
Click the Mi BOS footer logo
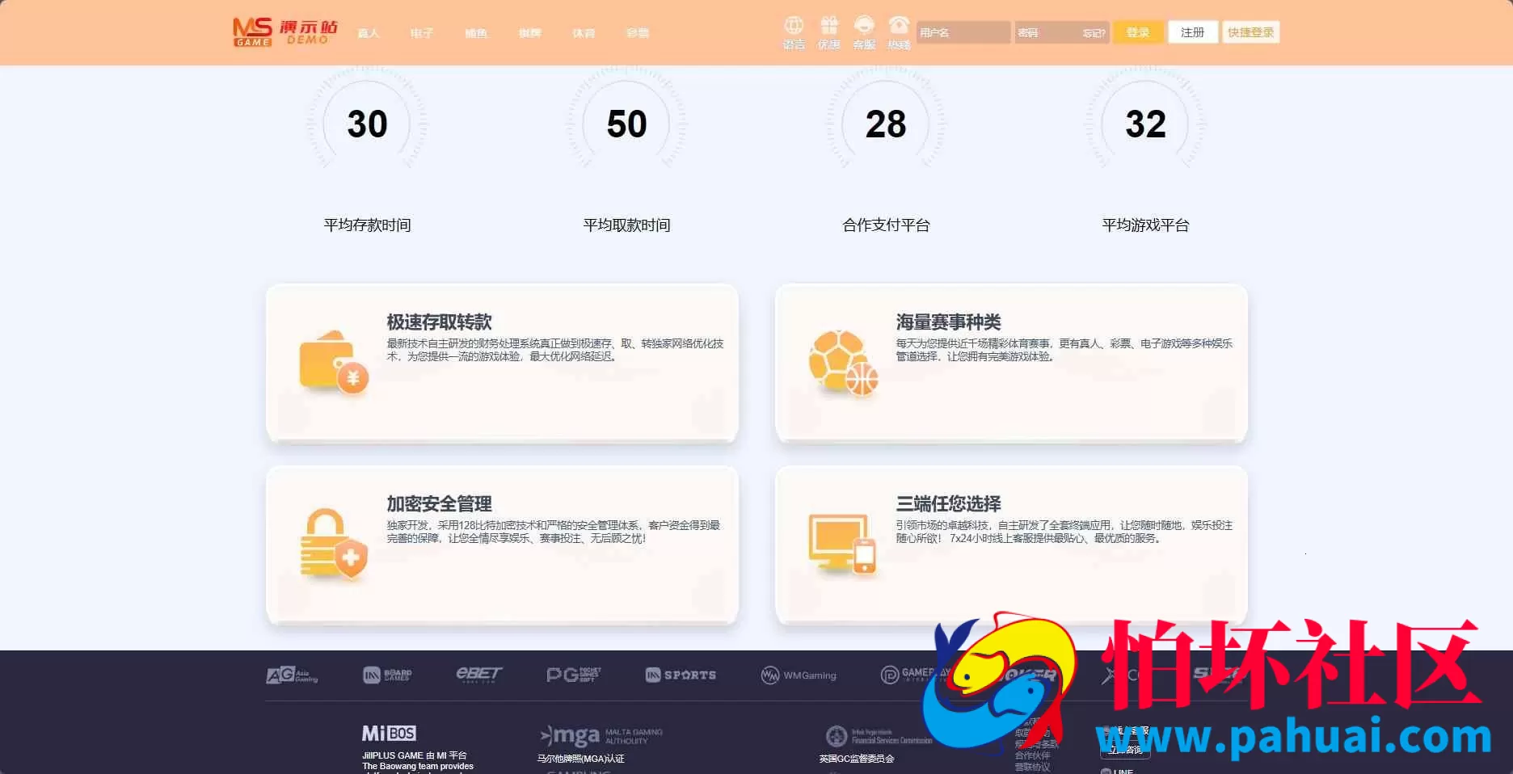tap(389, 733)
